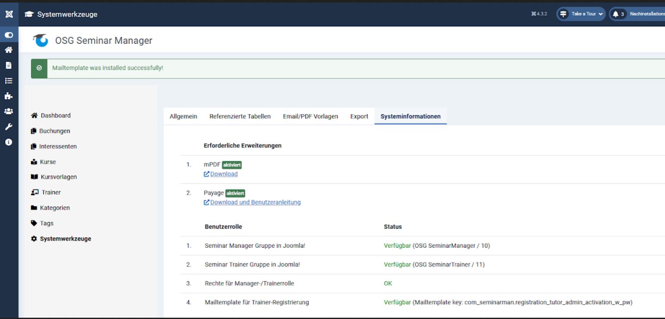
Task: Click the Joomla logo in top-left corner
Action: click(x=9, y=14)
